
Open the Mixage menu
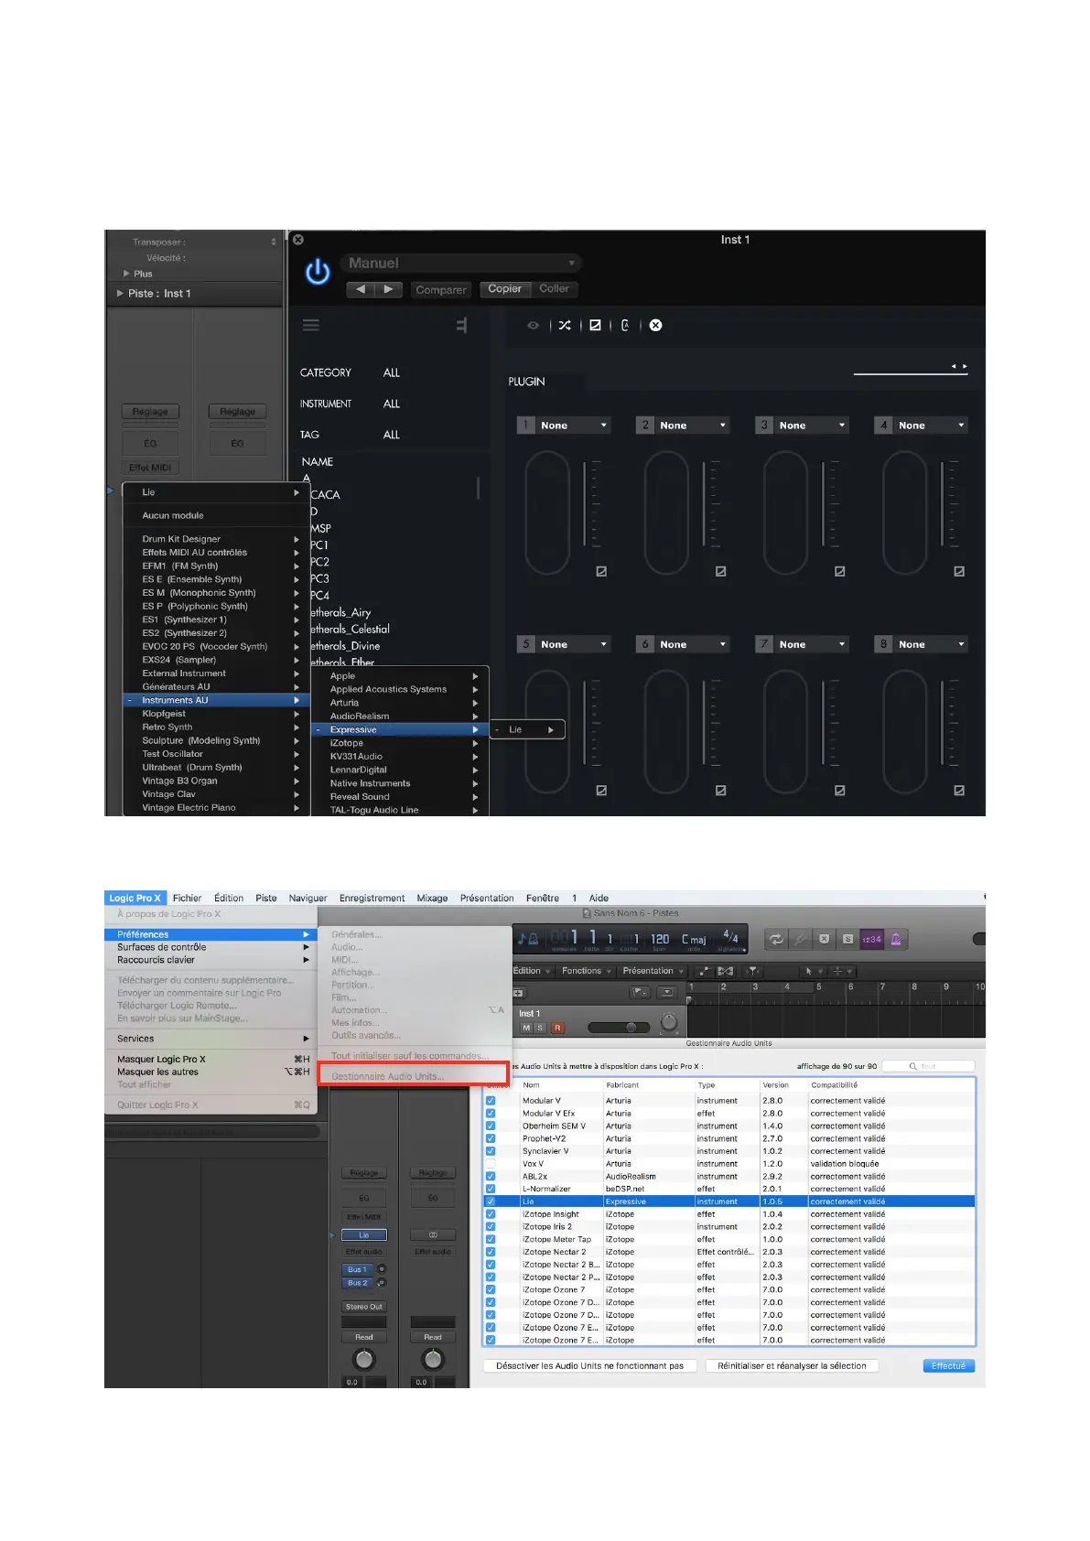coord(432,898)
